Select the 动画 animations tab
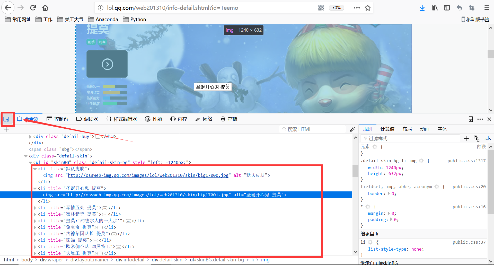494x265 pixels. 425,129
